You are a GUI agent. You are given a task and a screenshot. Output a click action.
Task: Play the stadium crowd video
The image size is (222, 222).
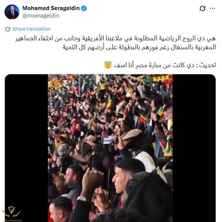pos(110,148)
